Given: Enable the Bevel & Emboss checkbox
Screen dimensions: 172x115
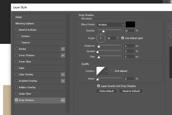Looking at the screenshot, I should (x=16, y=30).
